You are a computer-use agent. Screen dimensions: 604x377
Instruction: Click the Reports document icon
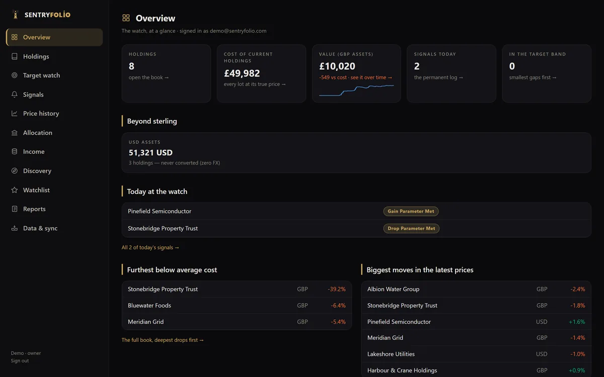click(x=15, y=209)
